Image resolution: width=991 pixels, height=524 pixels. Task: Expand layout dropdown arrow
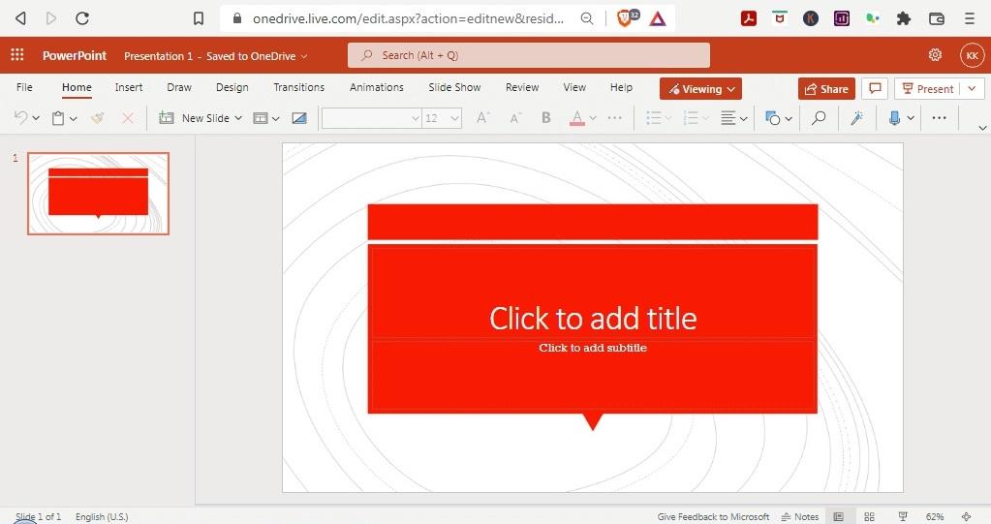275,117
